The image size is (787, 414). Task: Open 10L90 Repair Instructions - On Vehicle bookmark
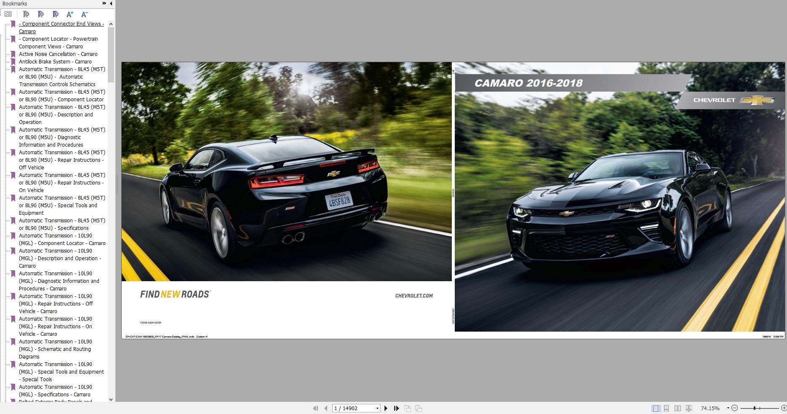(56, 327)
